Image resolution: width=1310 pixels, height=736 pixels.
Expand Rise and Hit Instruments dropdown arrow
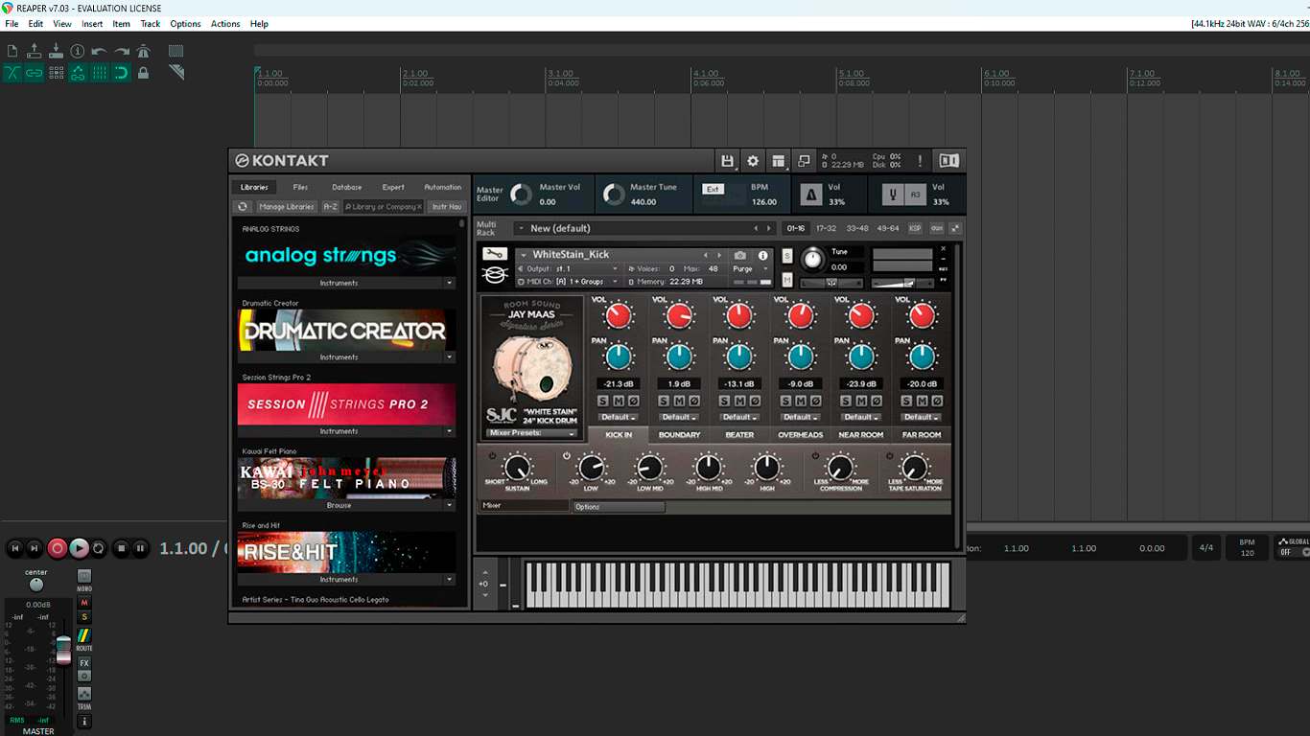point(450,580)
